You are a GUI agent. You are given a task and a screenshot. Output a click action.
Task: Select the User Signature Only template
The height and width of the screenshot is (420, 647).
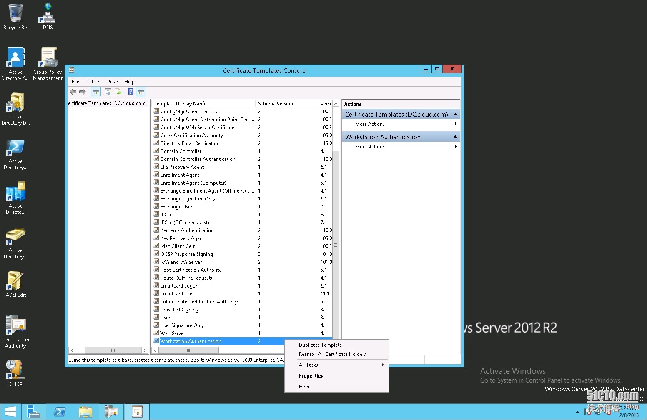[182, 325]
